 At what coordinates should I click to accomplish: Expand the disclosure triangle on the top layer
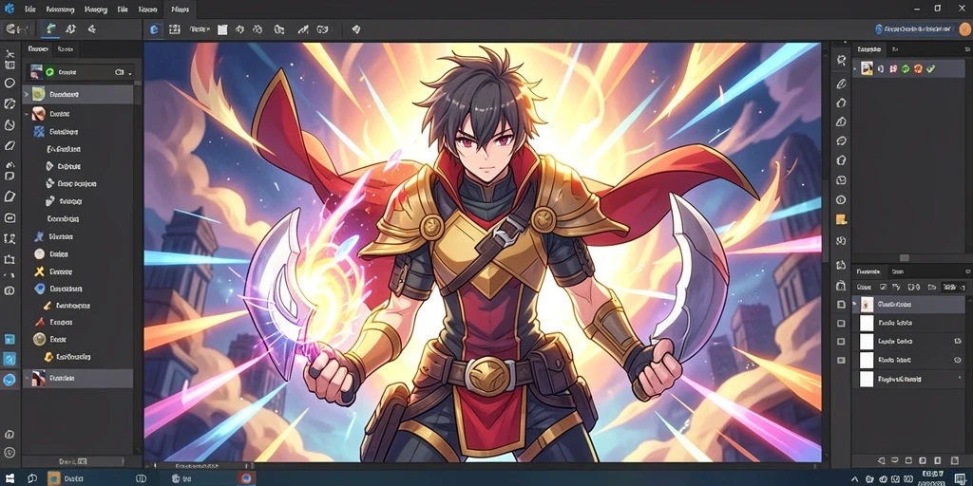[855, 304]
